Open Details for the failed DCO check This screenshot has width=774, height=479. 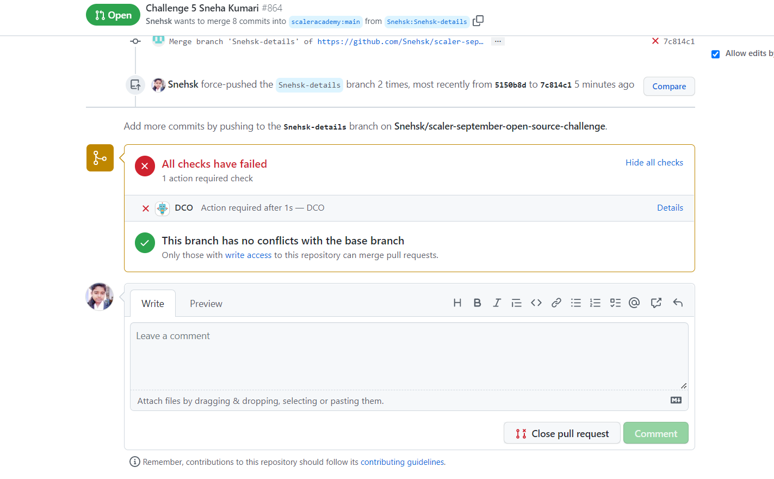(670, 207)
